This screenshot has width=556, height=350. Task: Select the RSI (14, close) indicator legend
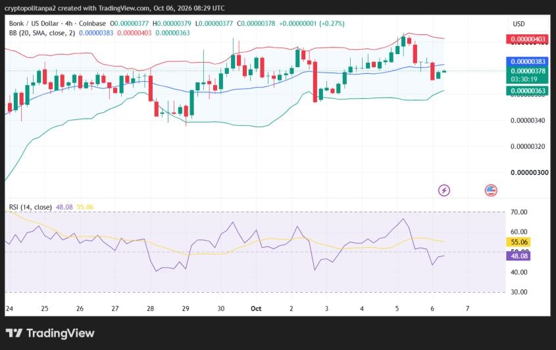coord(30,207)
